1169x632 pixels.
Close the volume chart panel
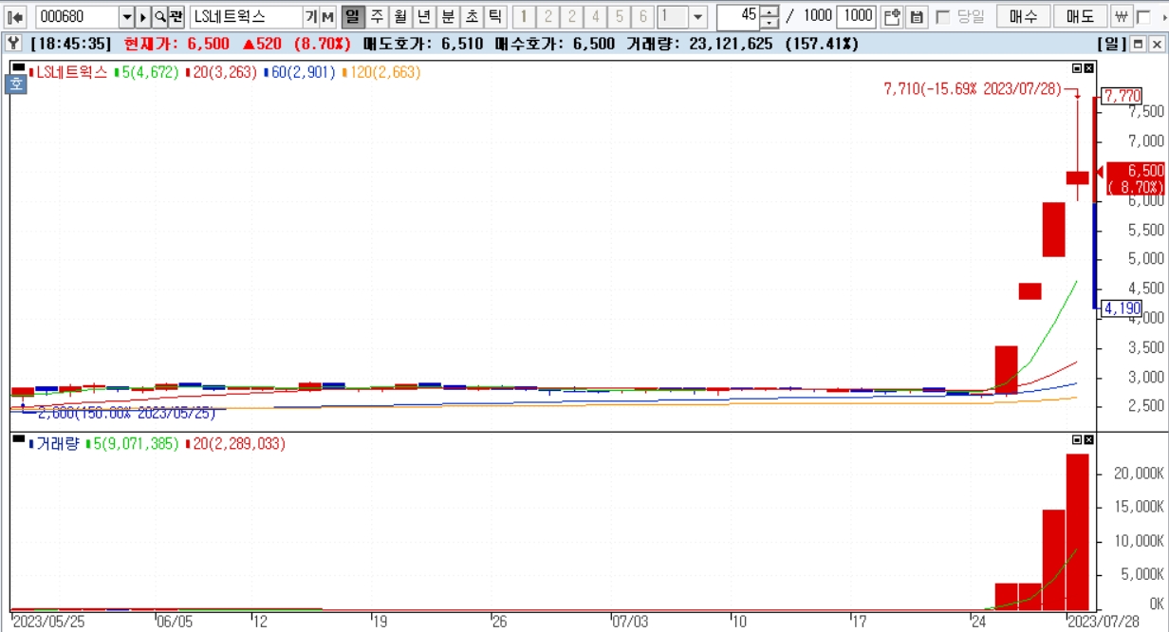pyautogui.click(x=1088, y=439)
